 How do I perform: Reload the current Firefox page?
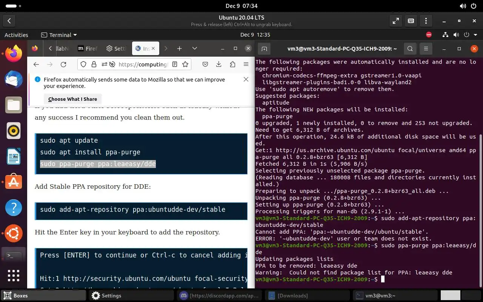pyautogui.click(x=63, y=65)
